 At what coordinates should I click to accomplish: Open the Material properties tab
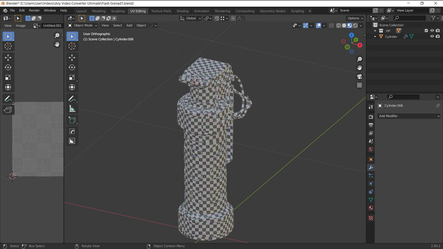(371, 208)
